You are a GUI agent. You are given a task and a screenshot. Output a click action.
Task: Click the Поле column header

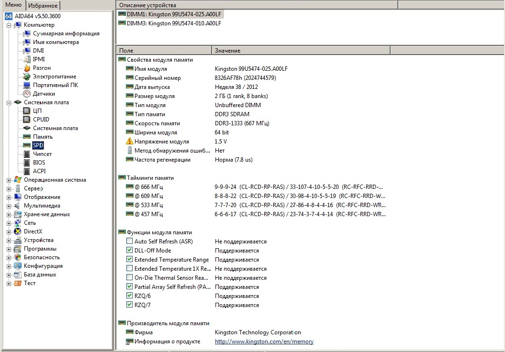[x=164, y=51]
